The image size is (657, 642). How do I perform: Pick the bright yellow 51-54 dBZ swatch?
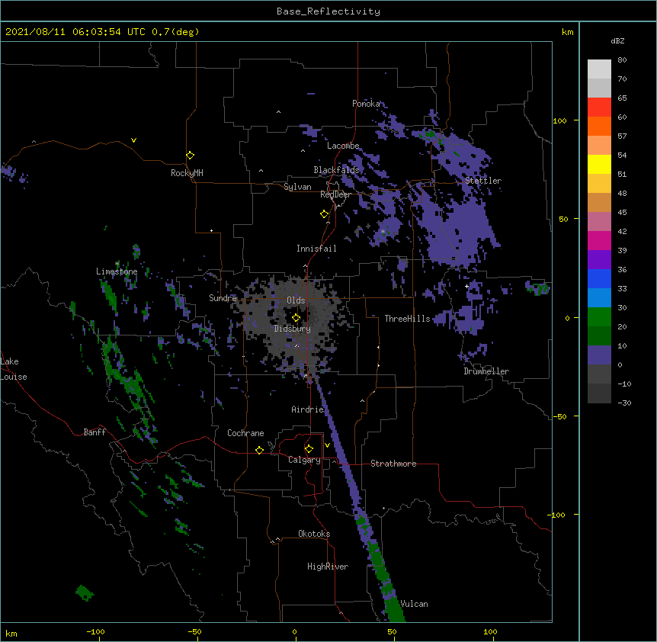point(599,164)
